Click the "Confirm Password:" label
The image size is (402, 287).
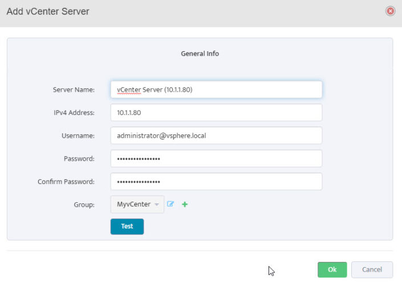click(66, 182)
